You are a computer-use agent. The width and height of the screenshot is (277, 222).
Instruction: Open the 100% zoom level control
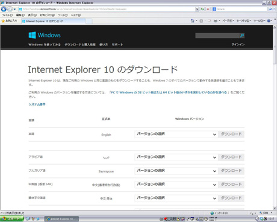(266, 213)
